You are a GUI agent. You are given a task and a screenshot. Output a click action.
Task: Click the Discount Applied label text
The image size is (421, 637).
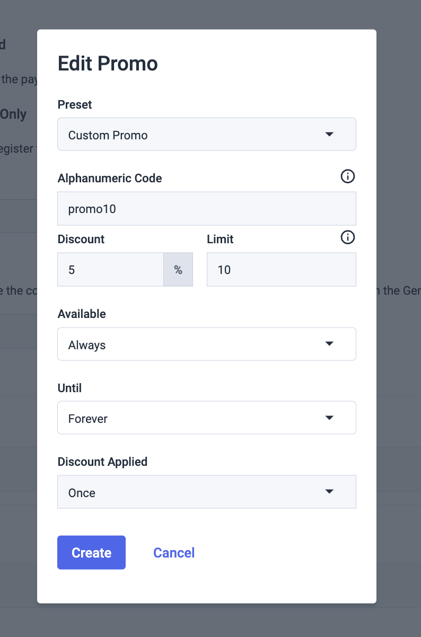pos(102,462)
